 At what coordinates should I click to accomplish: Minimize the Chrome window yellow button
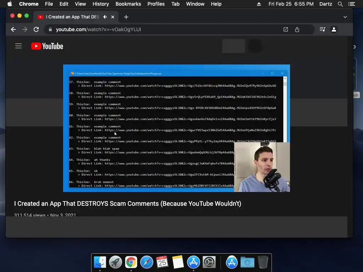pos(19,16)
